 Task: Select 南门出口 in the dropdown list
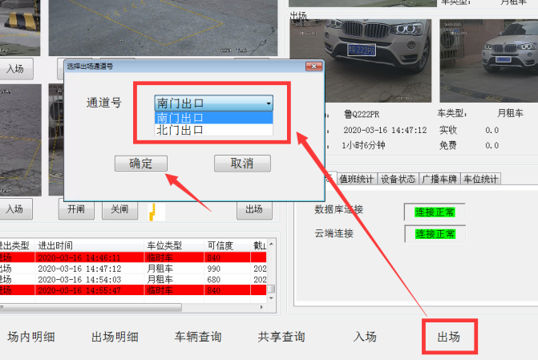pyautogui.click(x=214, y=118)
